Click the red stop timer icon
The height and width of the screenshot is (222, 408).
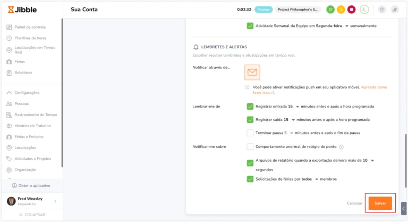(351, 10)
